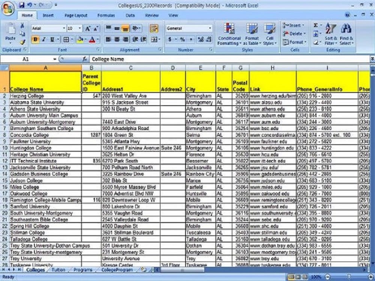The height and width of the screenshot is (281, 375).
Task: Center the text horizontally
Action: click(x=117, y=39)
